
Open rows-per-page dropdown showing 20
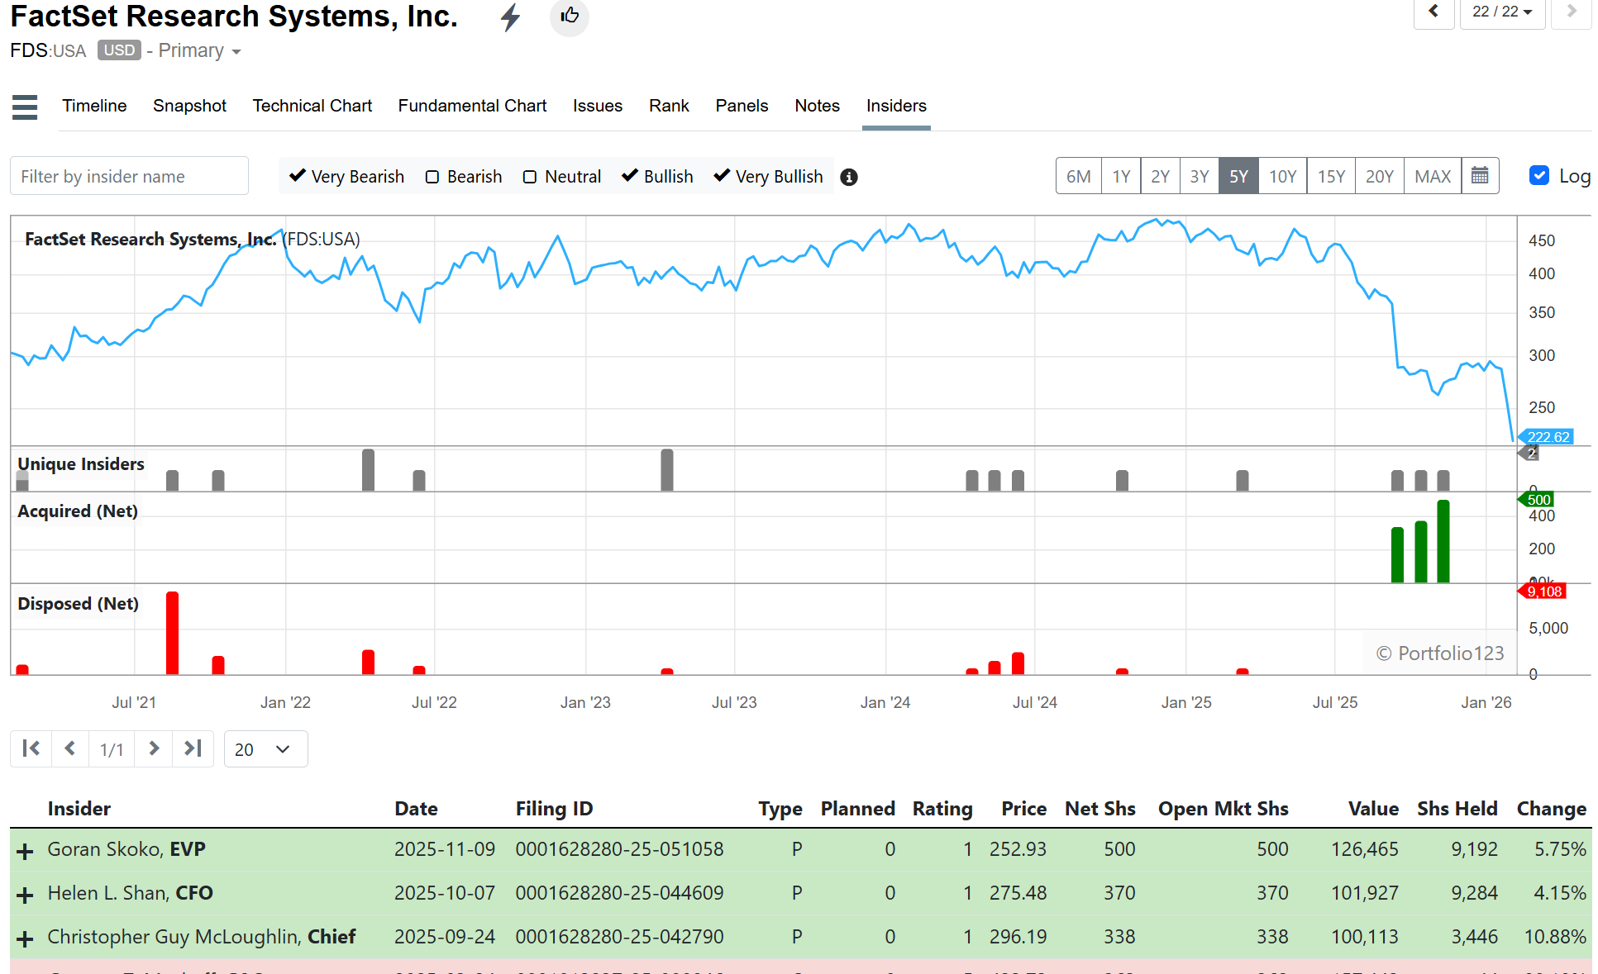point(265,749)
